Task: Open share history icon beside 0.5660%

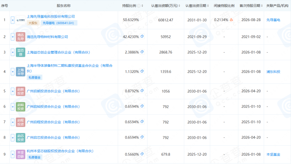Action: [x=142, y=154]
